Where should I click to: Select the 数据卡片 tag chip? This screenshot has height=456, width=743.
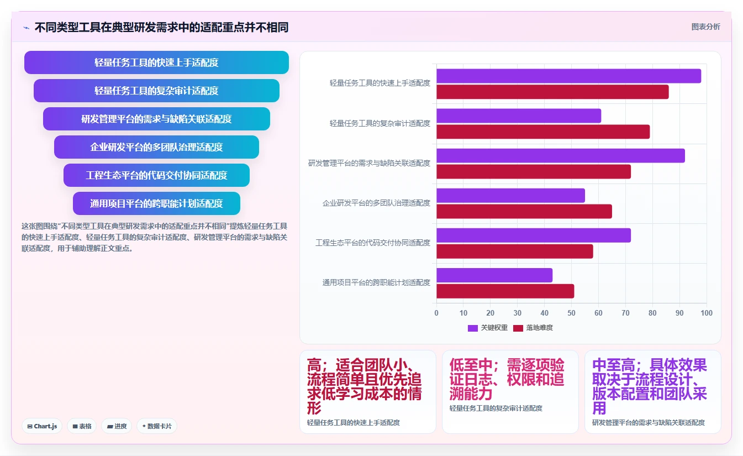click(157, 426)
